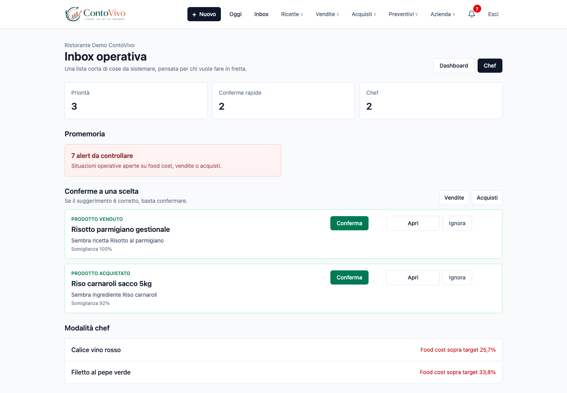Confirm the Risotto parmigiano gestionale match

click(x=349, y=223)
